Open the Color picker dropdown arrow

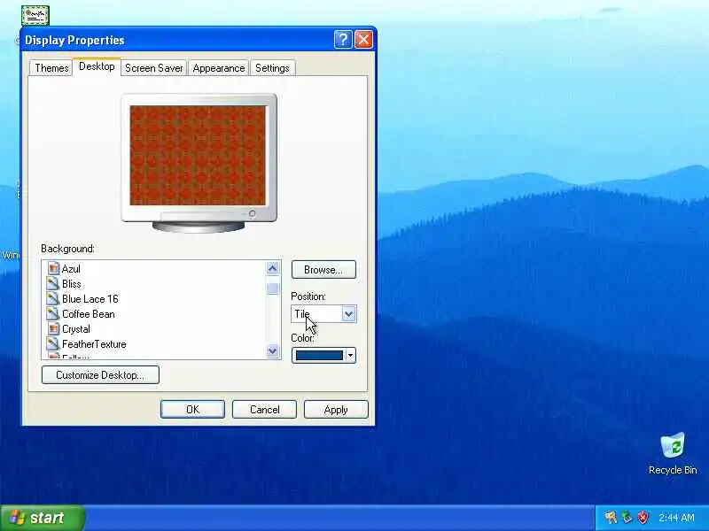tap(350, 356)
